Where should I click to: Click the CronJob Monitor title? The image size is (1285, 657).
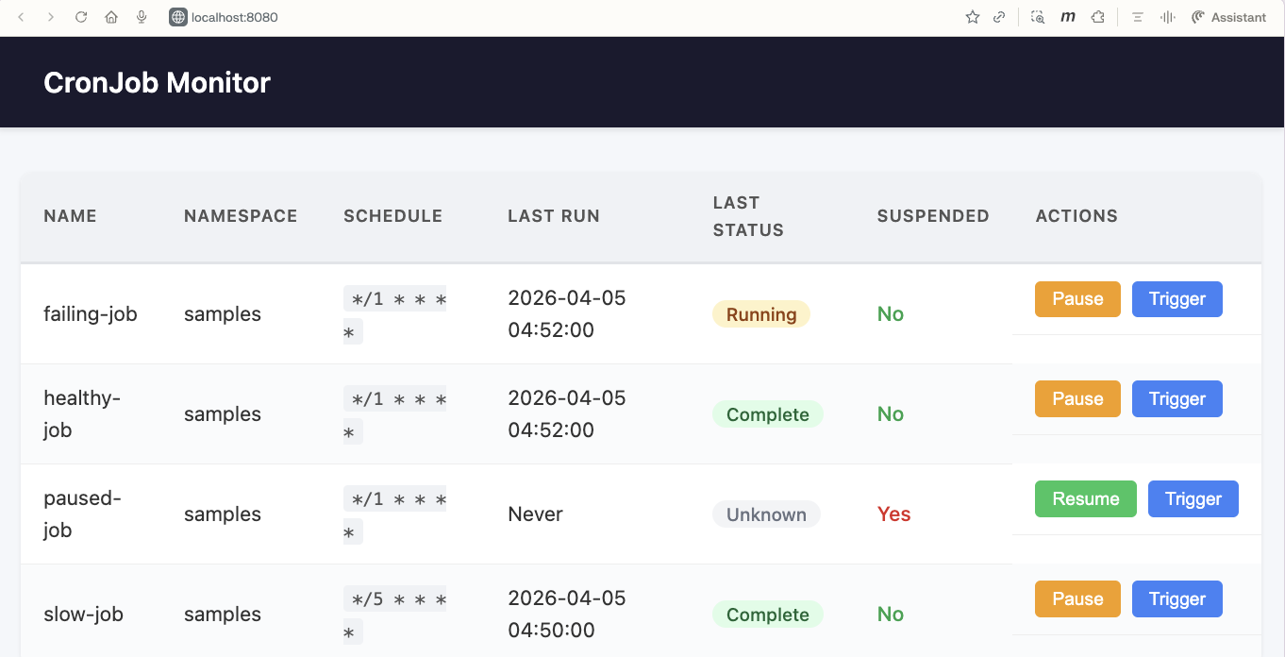tap(157, 83)
